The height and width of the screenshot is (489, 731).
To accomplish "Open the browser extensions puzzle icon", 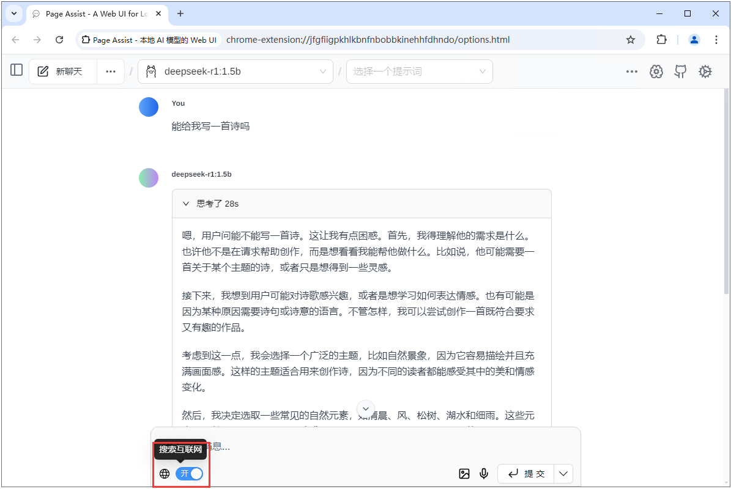I will tap(661, 40).
